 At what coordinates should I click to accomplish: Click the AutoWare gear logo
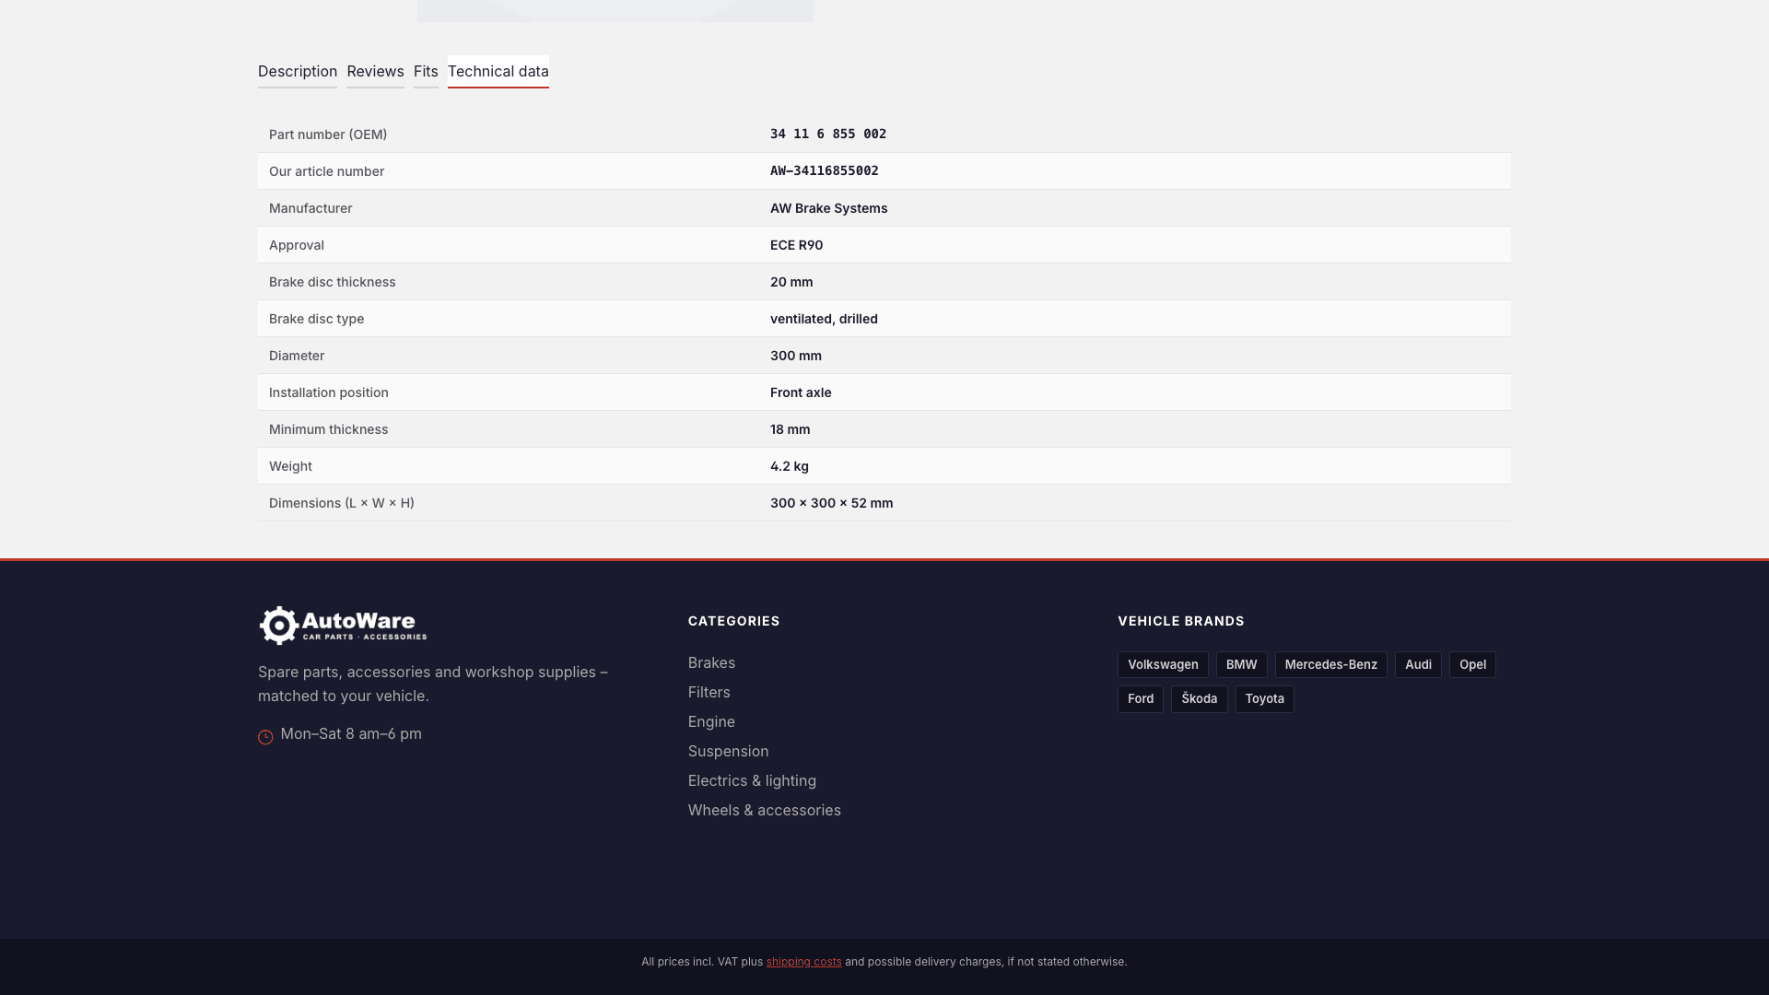pyautogui.click(x=343, y=626)
